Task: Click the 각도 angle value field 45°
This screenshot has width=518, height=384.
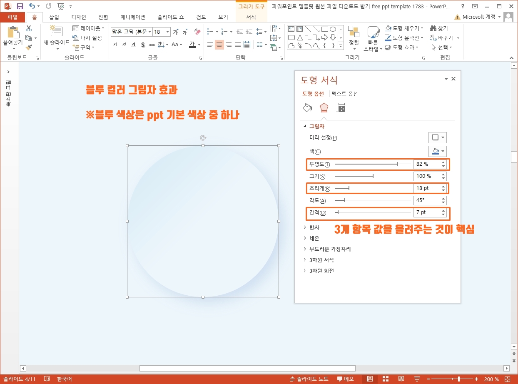Action: 427,200
